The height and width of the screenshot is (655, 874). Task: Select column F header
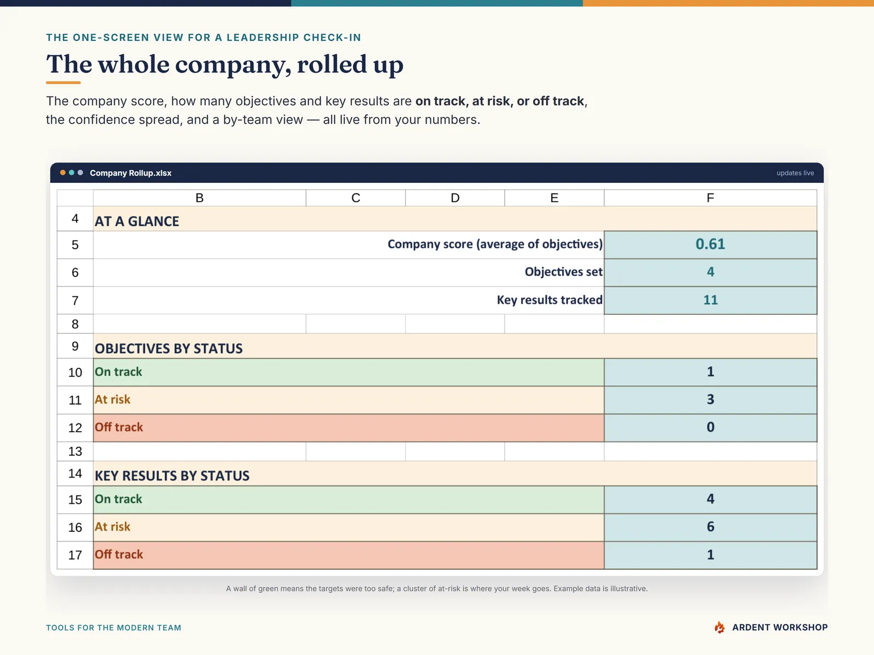(x=711, y=198)
